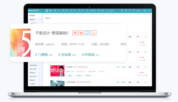Screen dimensions: 178x102
Task: Click the orange 售 badge on 平面设计-素描基础1
Action: 81,33
